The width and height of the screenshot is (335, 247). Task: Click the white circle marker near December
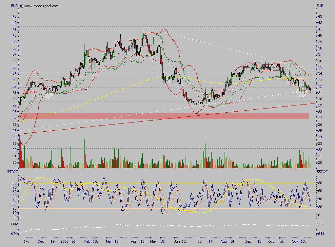48,93
